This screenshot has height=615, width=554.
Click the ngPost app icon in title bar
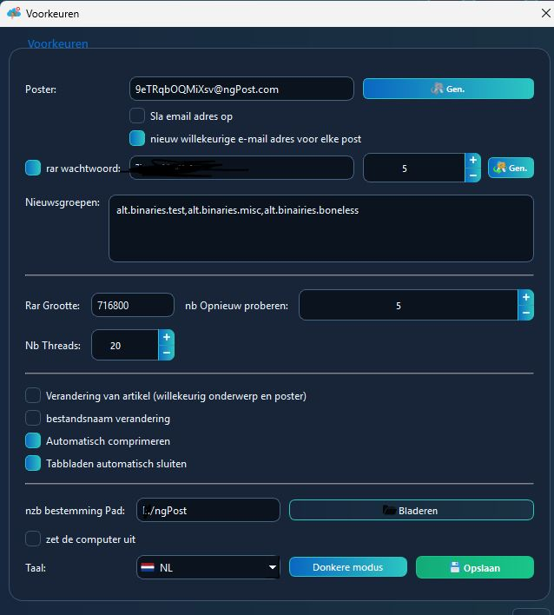coord(14,13)
